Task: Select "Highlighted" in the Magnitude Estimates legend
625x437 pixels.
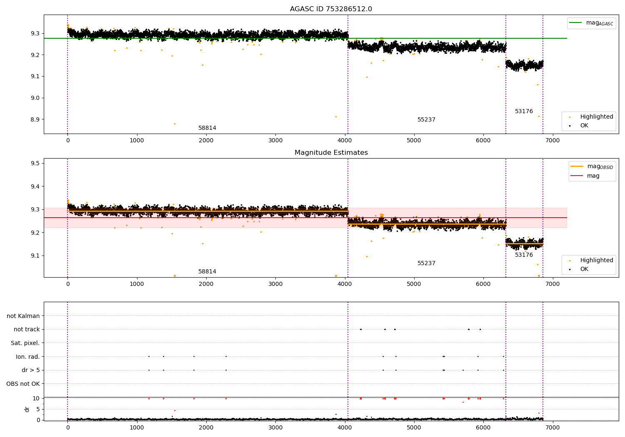Action: pyautogui.click(x=592, y=260)
